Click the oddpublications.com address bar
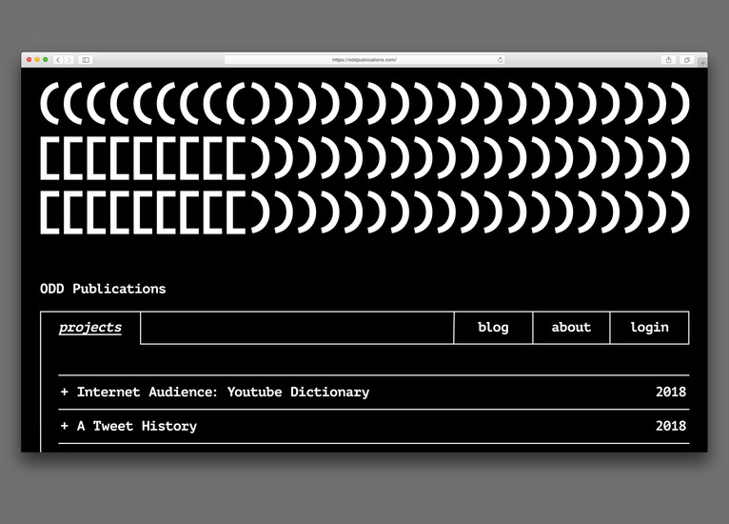 coord(364,60)
